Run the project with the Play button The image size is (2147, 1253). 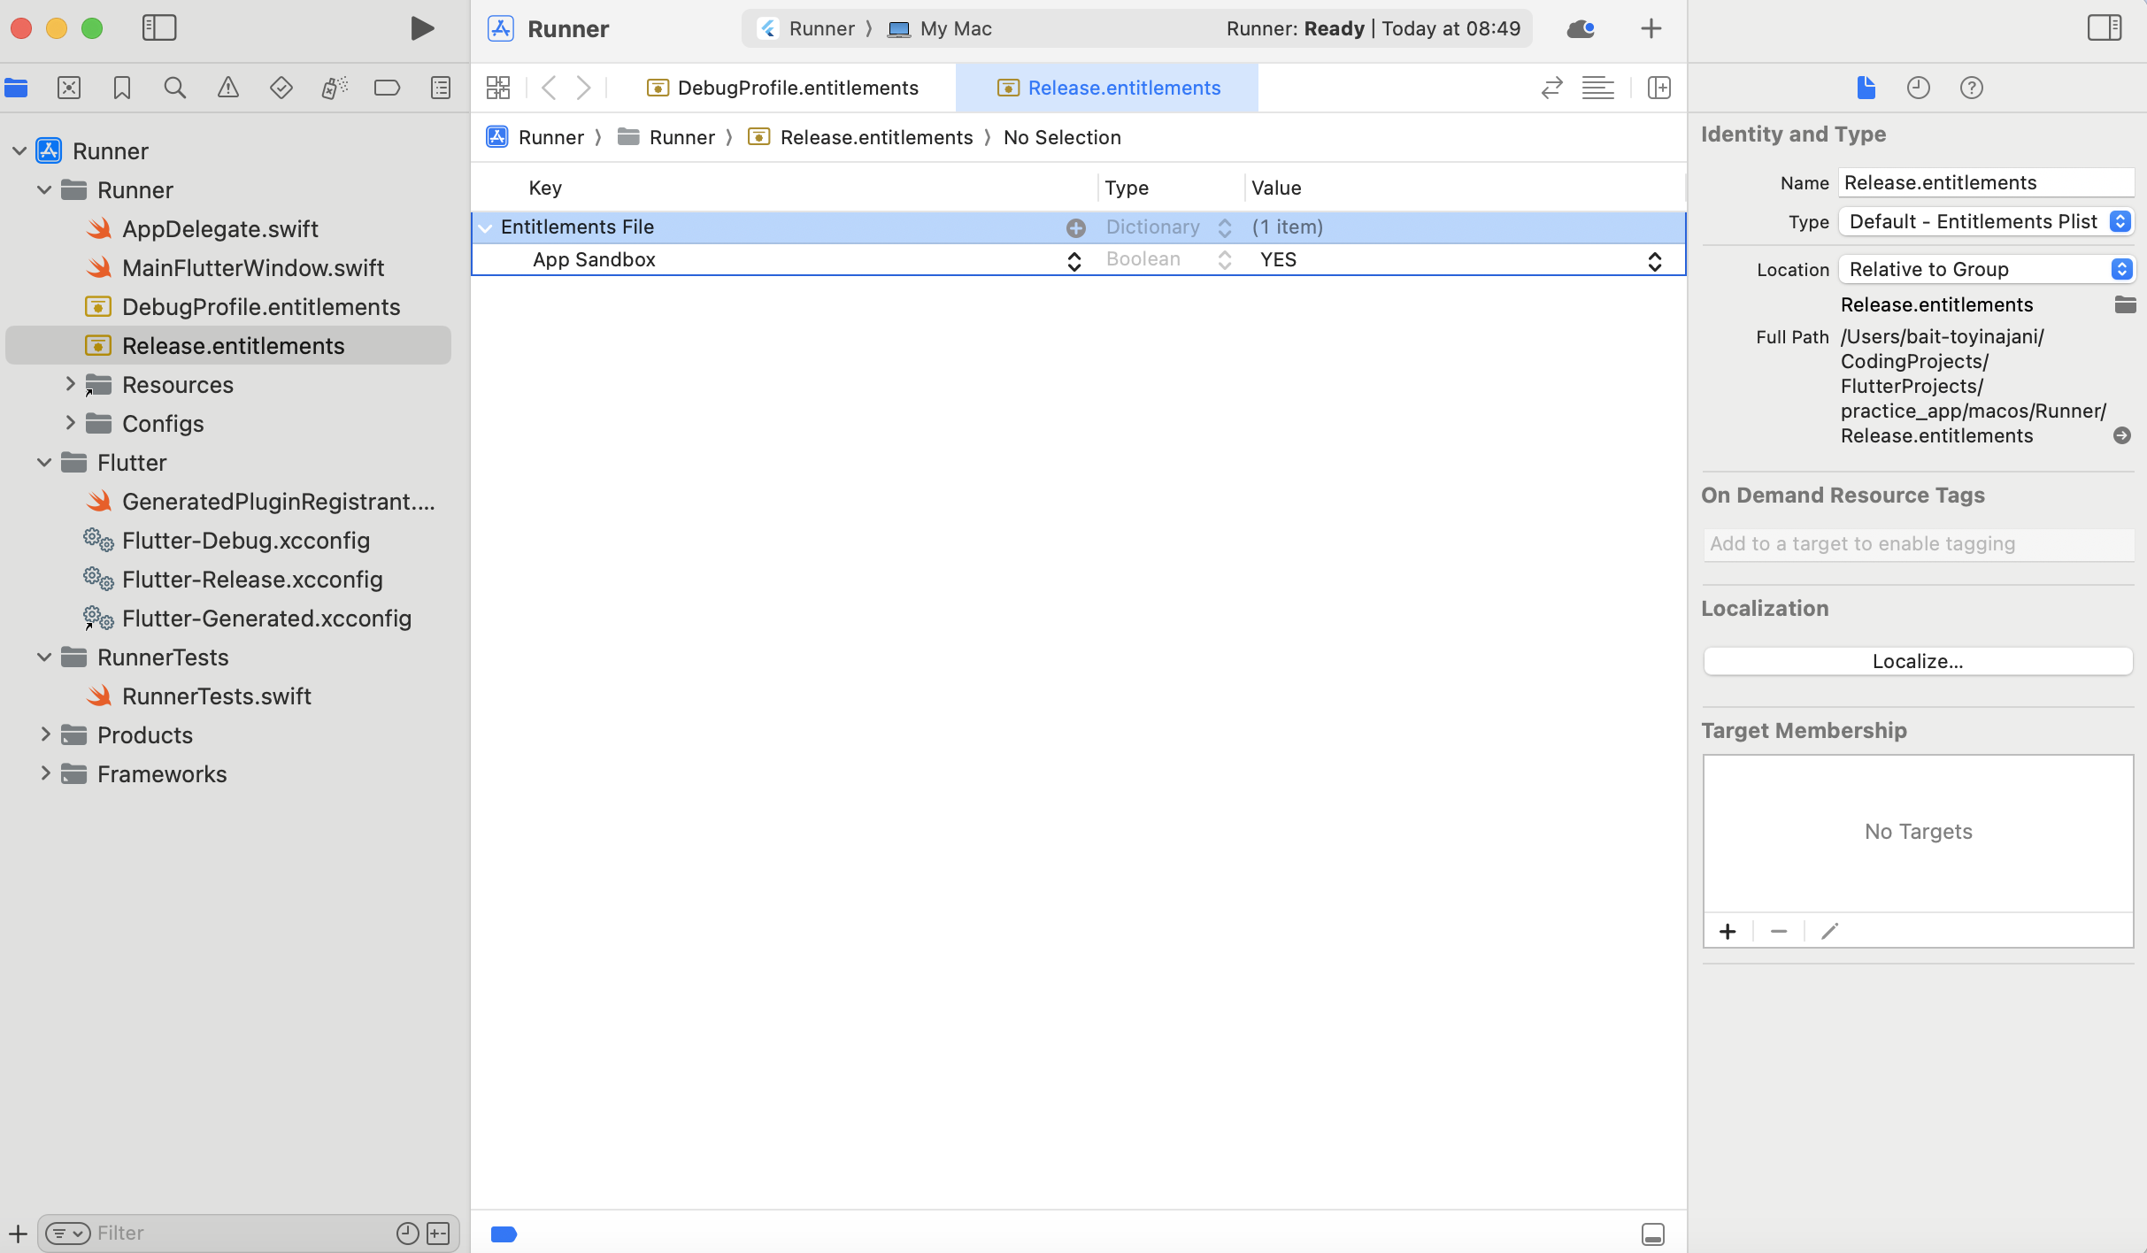click(422, 28)
